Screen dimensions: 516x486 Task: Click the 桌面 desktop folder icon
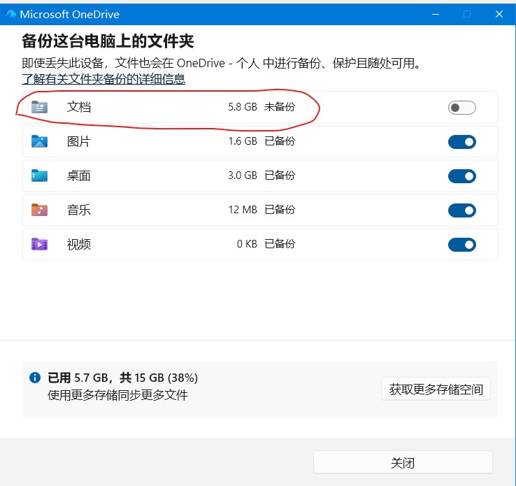[39, 176]
